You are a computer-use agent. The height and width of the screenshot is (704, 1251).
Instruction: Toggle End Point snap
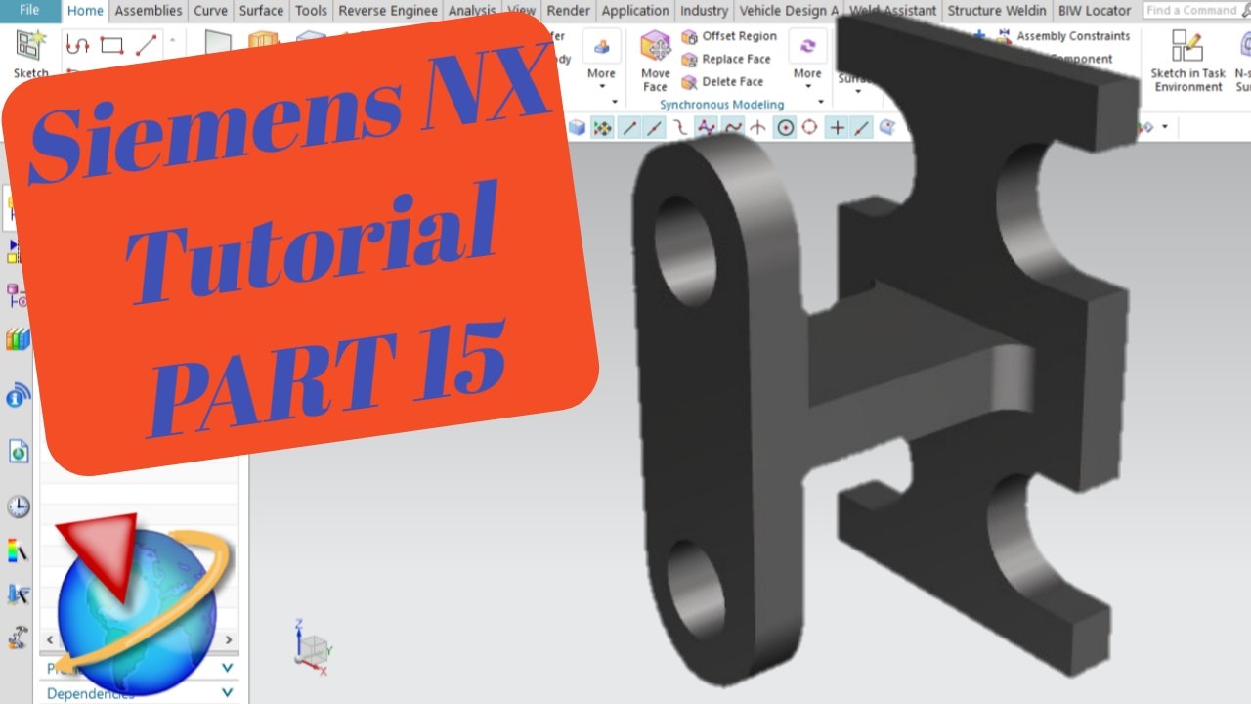(629, 127)
